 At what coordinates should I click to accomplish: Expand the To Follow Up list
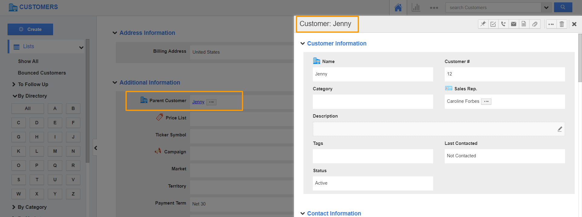point(14,84)
